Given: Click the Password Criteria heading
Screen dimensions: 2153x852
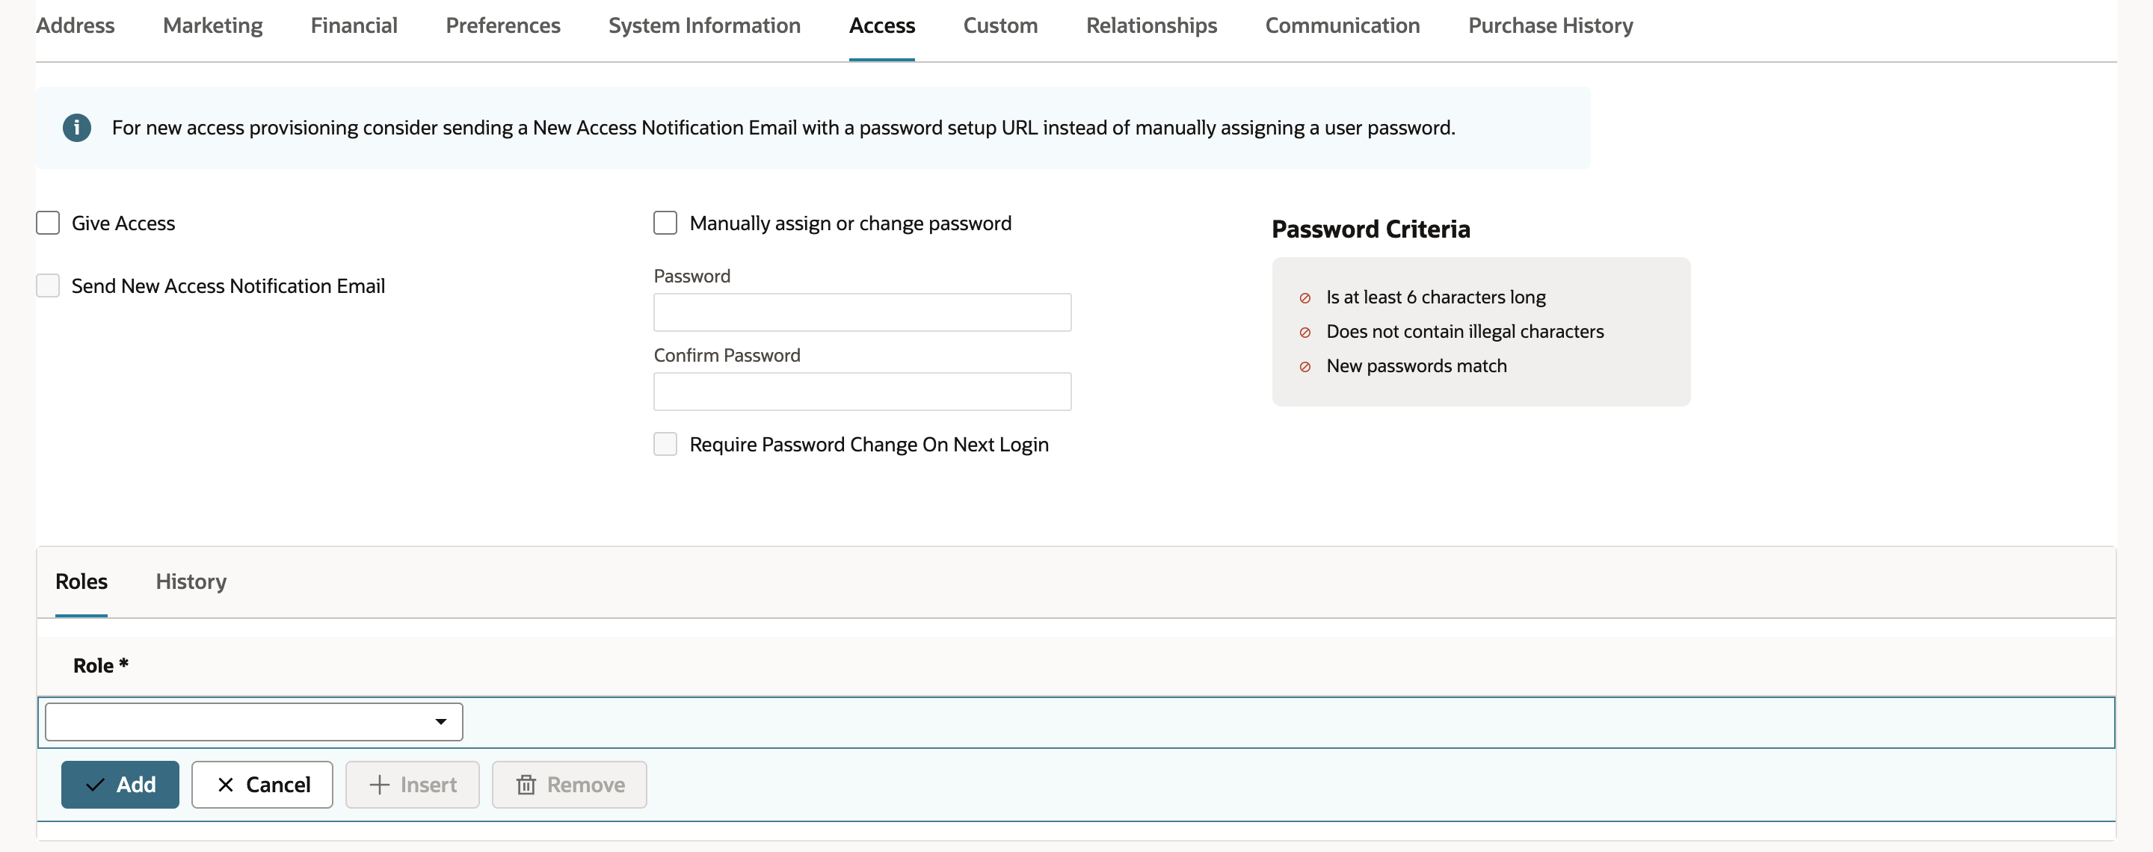Looking at the screenshot, I should click(x=1371, y=229).
